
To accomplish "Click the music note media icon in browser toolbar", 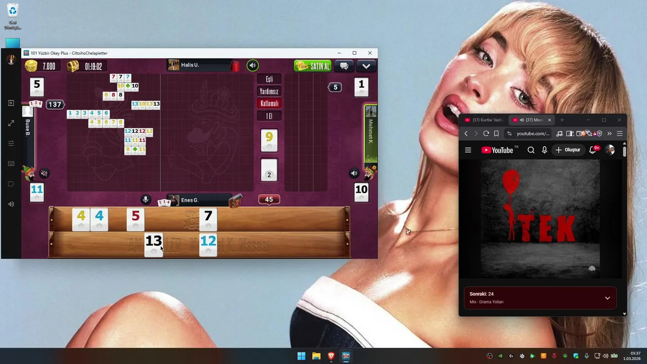I will click(x=560, y=133).
